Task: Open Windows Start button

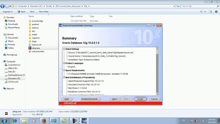Action: [4, 121]
